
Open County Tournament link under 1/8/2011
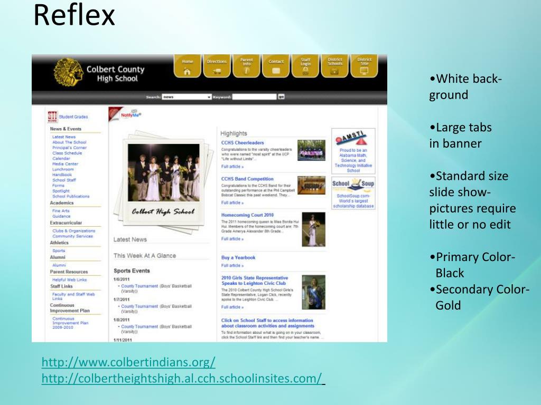pos(139,327)
